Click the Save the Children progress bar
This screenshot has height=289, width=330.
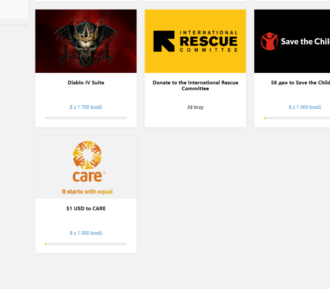pyautogui.click(x=297, y=118)
